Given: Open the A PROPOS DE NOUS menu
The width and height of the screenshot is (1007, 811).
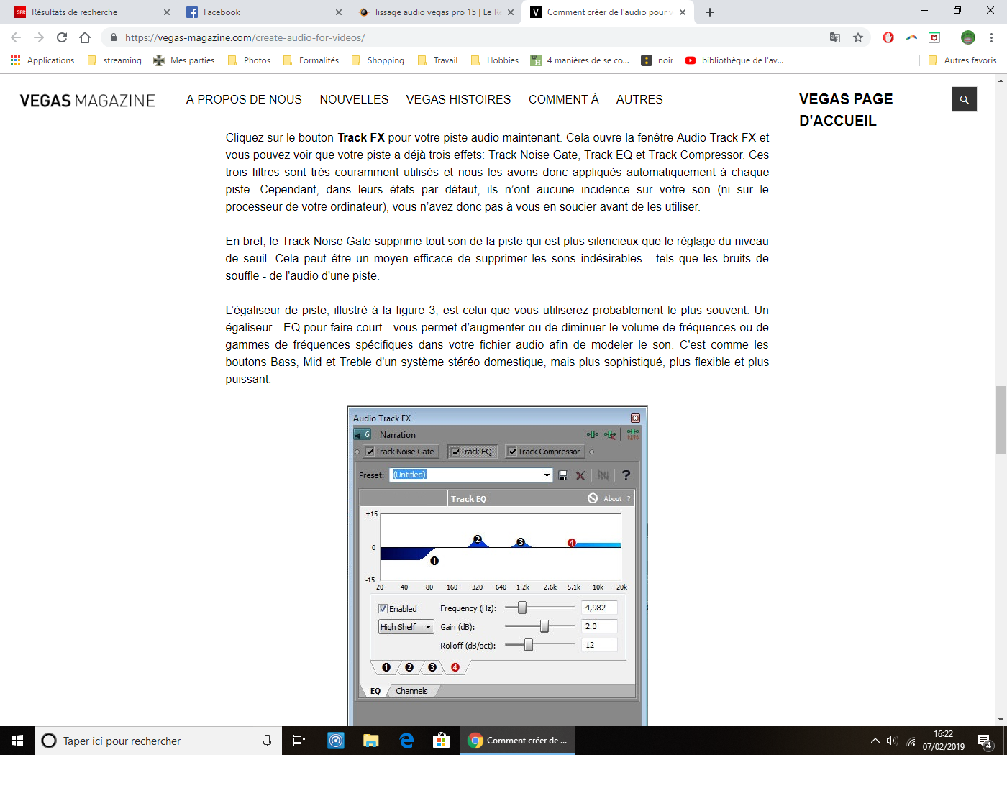Looking at the screenshot, I should (244, 100).
